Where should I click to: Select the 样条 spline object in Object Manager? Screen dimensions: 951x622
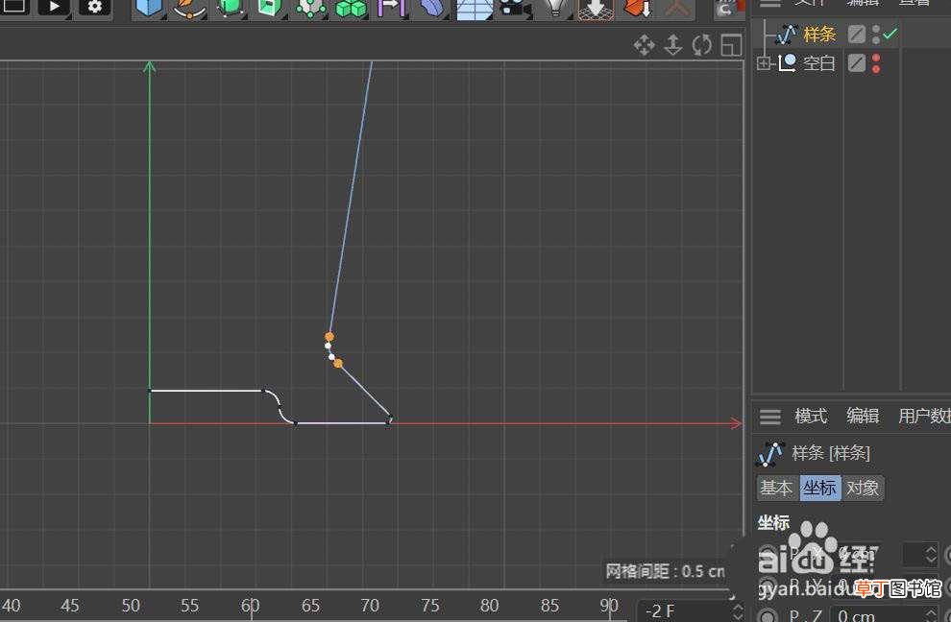[x=818, y=34]
